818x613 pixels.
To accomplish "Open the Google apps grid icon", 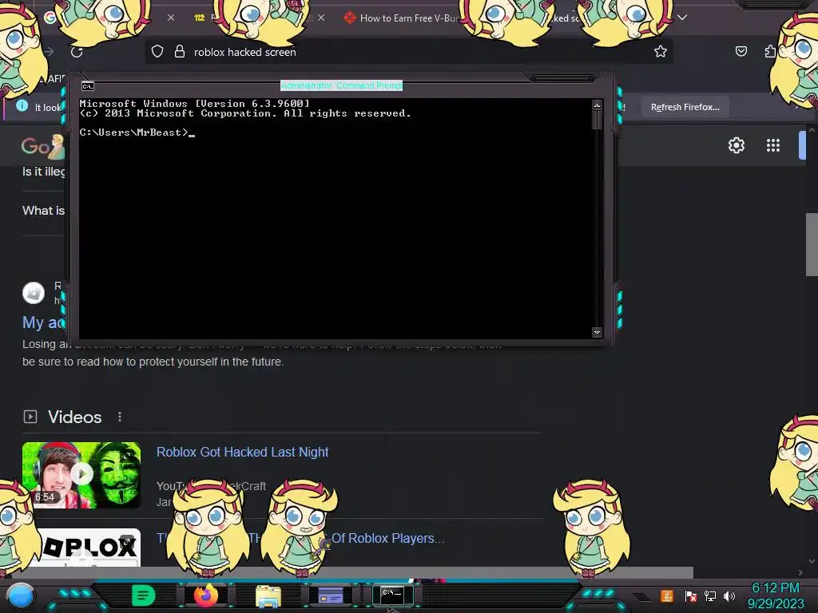I will pos(773,145).
